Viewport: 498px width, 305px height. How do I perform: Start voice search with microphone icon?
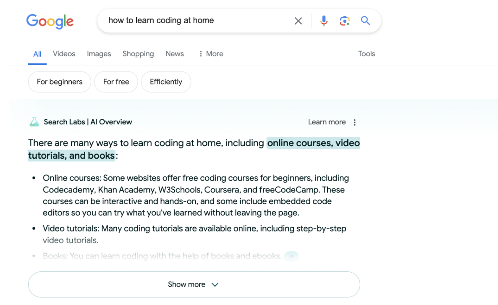coord(324,21)
